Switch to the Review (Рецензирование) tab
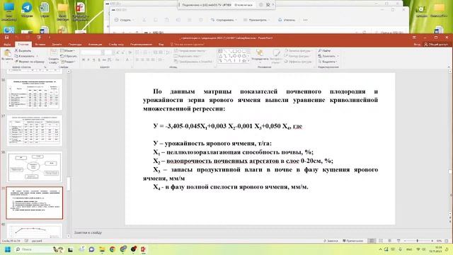 (141, 45)
